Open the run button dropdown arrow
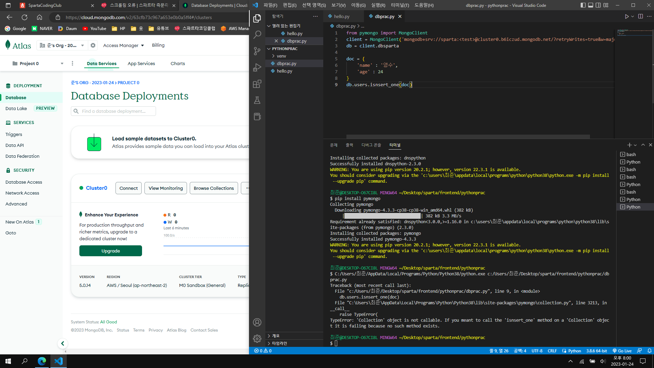The height and width of the screenshot is (368, 654). click(x=633, y=16)
